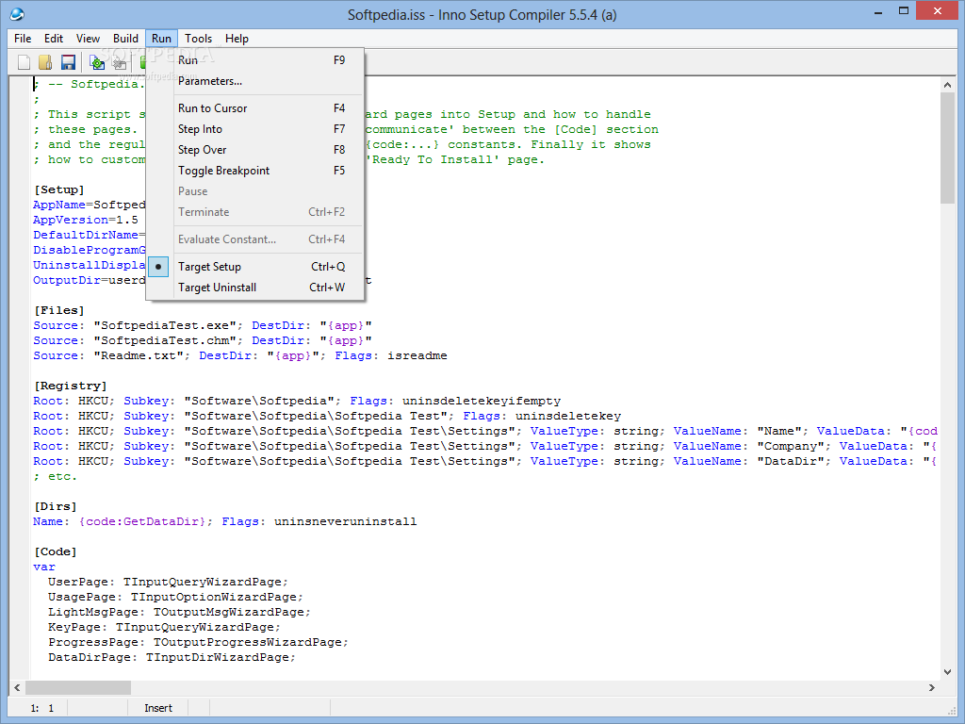Click {code:GetDataDir} in Dirs section

pos(142,521)
